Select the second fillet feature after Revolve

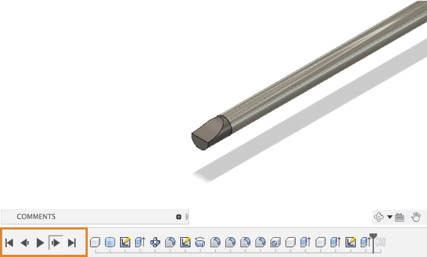230,242
